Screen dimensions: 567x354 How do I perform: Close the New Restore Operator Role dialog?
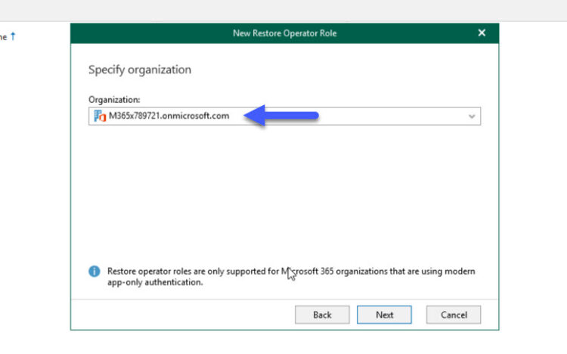482,33
